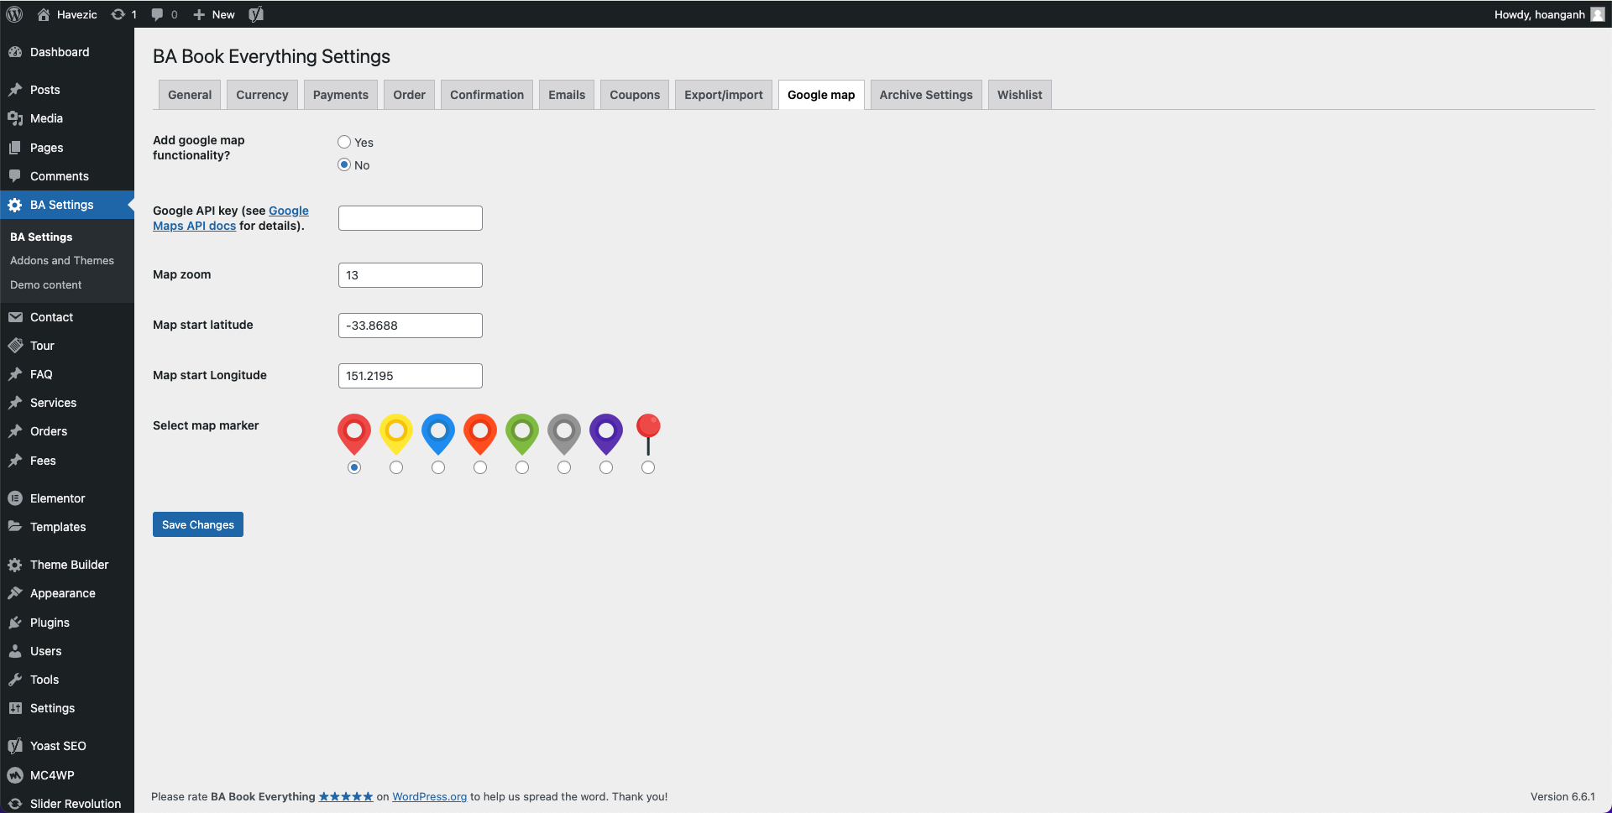
Task: Open the WordPress.org link in footer
Action: click(x=429, y=796)
